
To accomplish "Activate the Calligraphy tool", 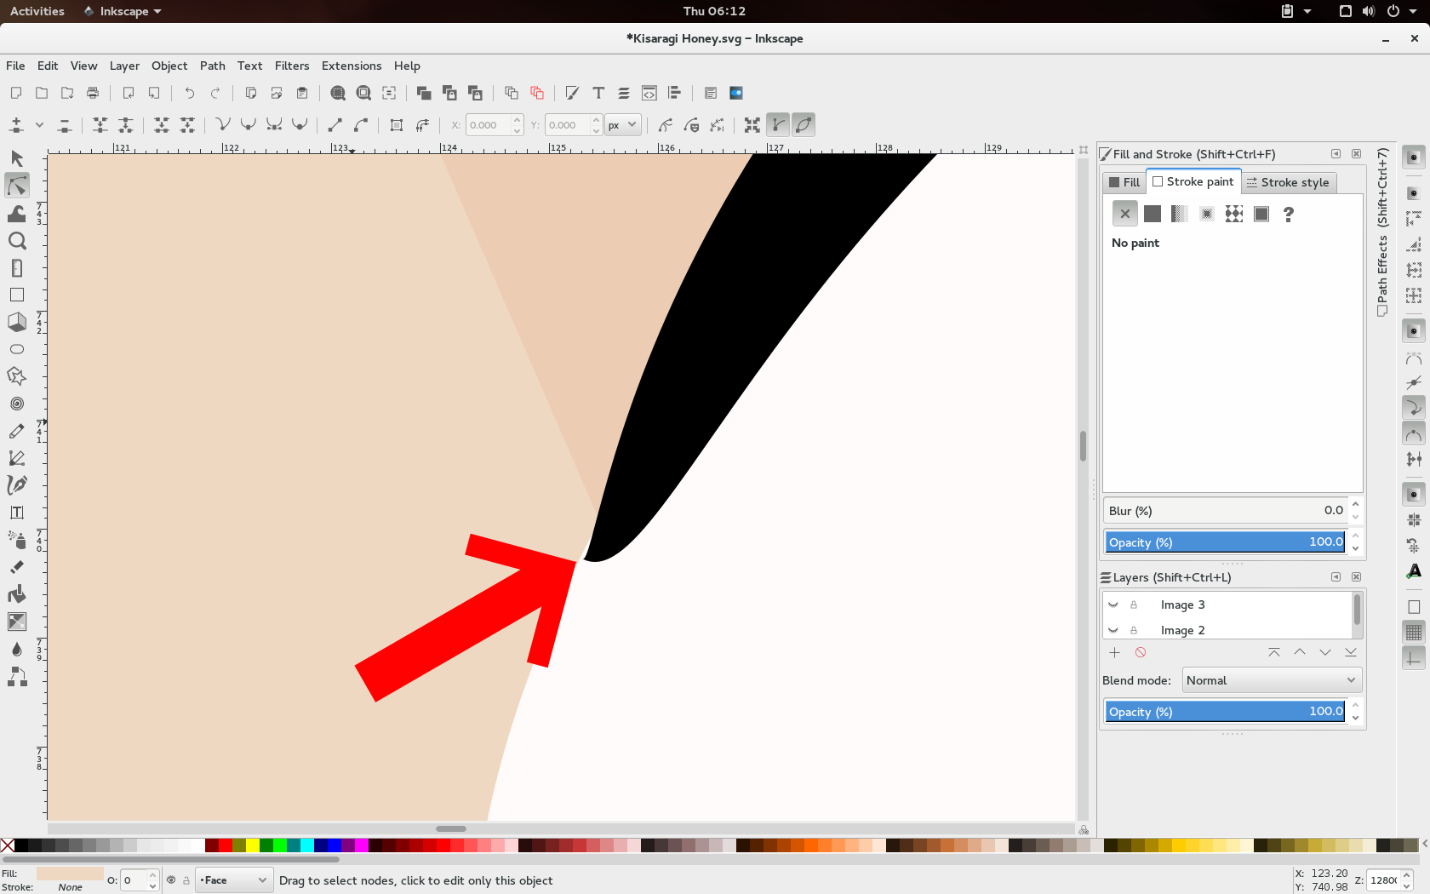I will (16, 484).
